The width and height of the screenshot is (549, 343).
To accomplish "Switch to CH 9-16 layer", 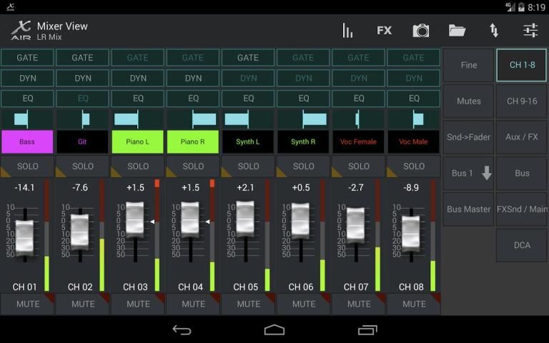I will (x=522, y=101).
